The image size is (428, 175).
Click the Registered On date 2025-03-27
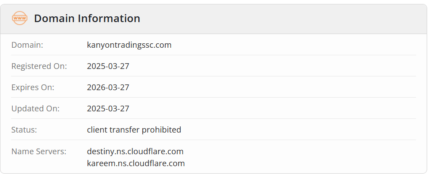click(x=108, y=66)
